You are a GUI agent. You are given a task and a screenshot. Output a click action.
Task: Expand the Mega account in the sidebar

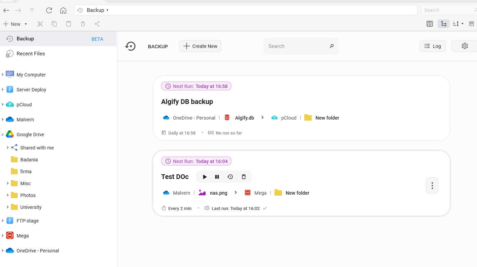(x=3, y=235)
